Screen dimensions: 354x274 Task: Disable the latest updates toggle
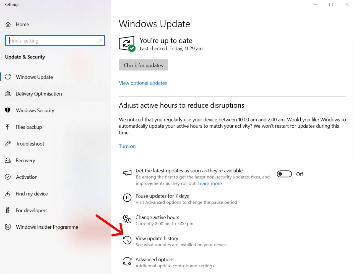coord(284,174)
